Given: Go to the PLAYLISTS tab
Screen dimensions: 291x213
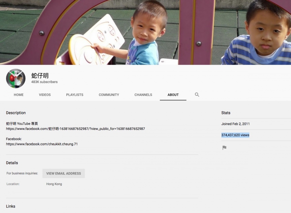Looking at the screenshot, I should click(74, 95).
